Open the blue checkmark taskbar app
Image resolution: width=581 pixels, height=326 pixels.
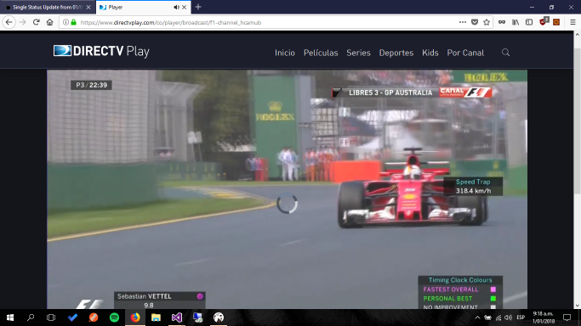72,318
